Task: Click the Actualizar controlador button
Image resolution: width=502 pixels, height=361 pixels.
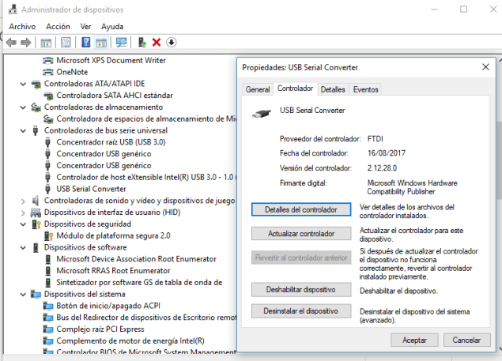Action: pos(301,234)
